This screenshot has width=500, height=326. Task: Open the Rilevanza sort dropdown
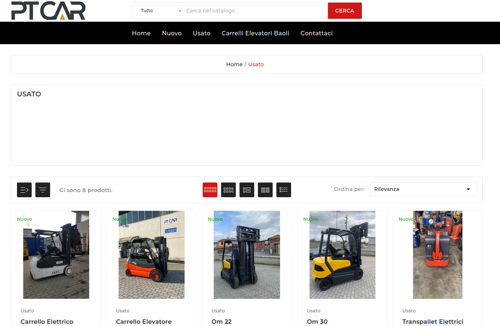[x=423, y=189]
